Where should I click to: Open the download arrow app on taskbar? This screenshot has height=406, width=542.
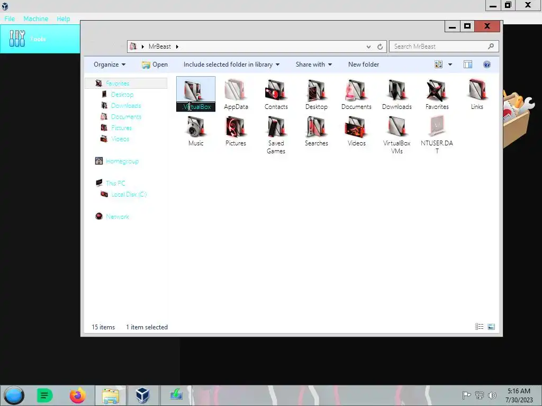point(176,394)
